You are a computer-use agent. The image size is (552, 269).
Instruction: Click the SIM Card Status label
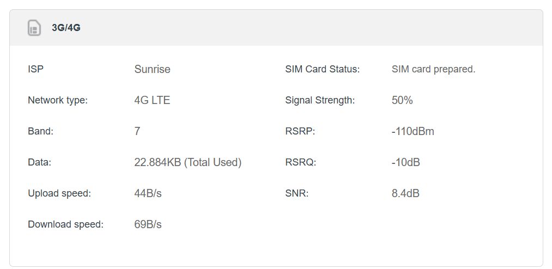323,69
